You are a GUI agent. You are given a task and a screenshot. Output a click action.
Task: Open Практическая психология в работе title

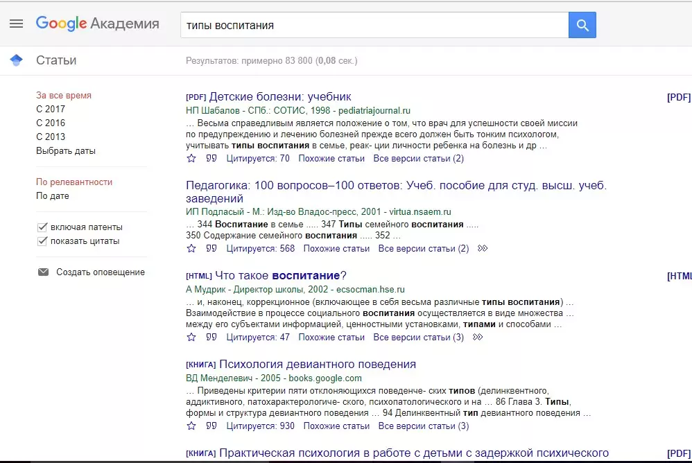point(414,453)
